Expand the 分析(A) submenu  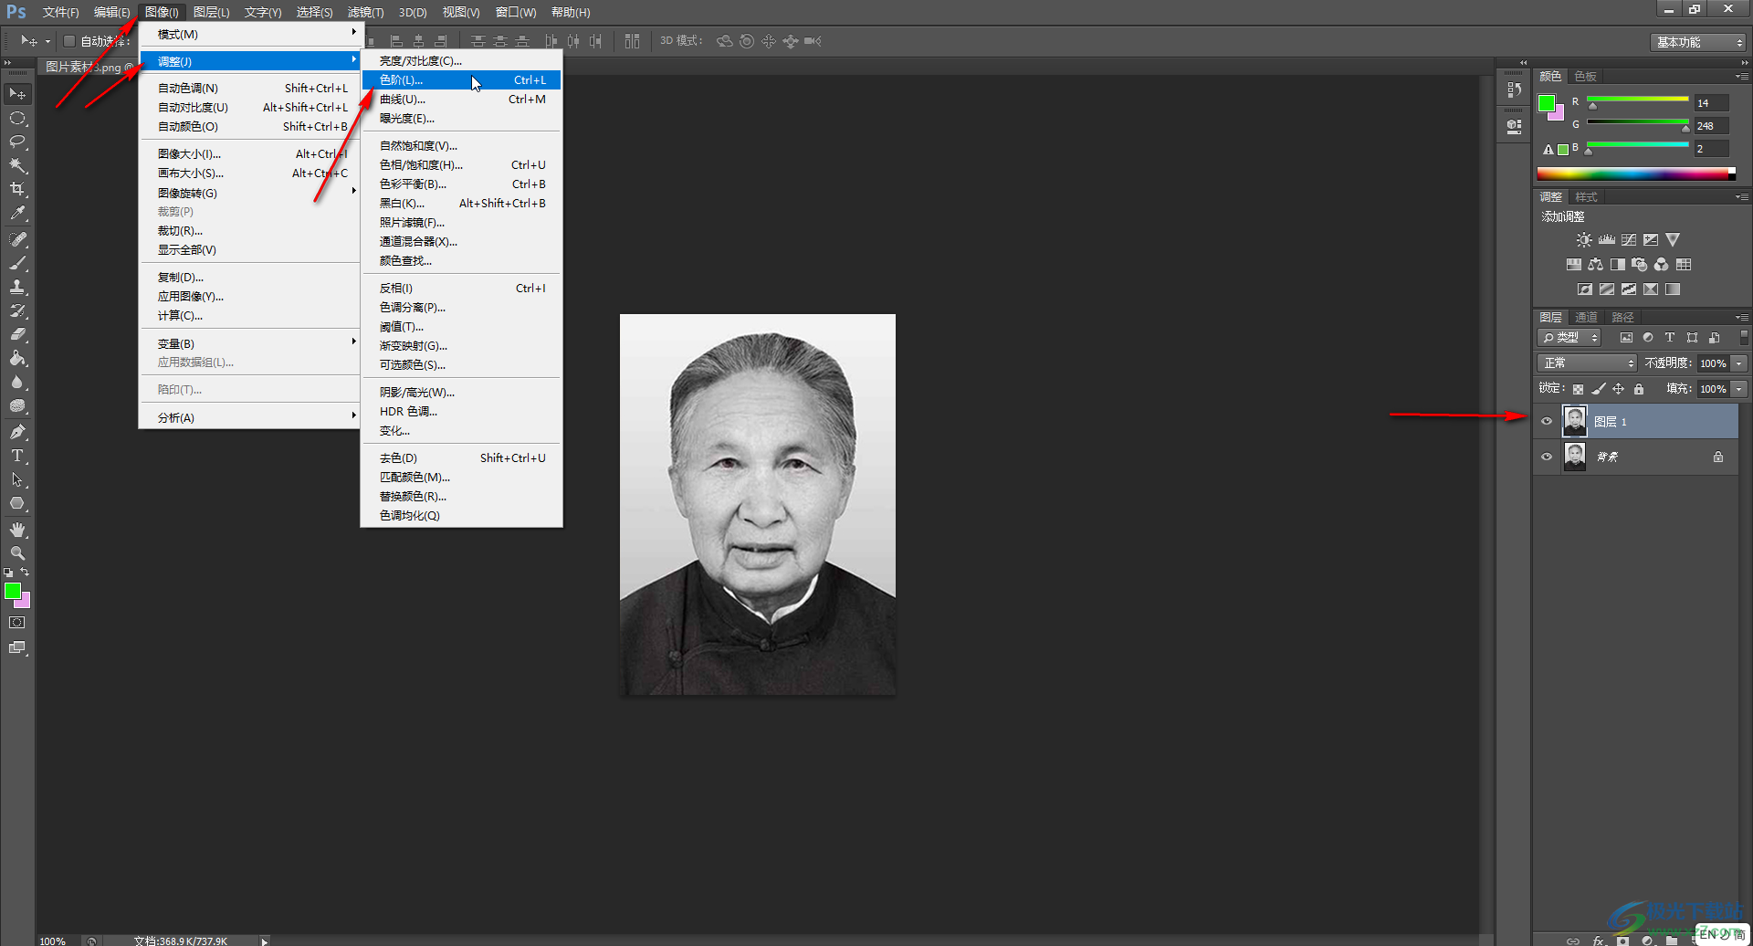pos(250,417)
